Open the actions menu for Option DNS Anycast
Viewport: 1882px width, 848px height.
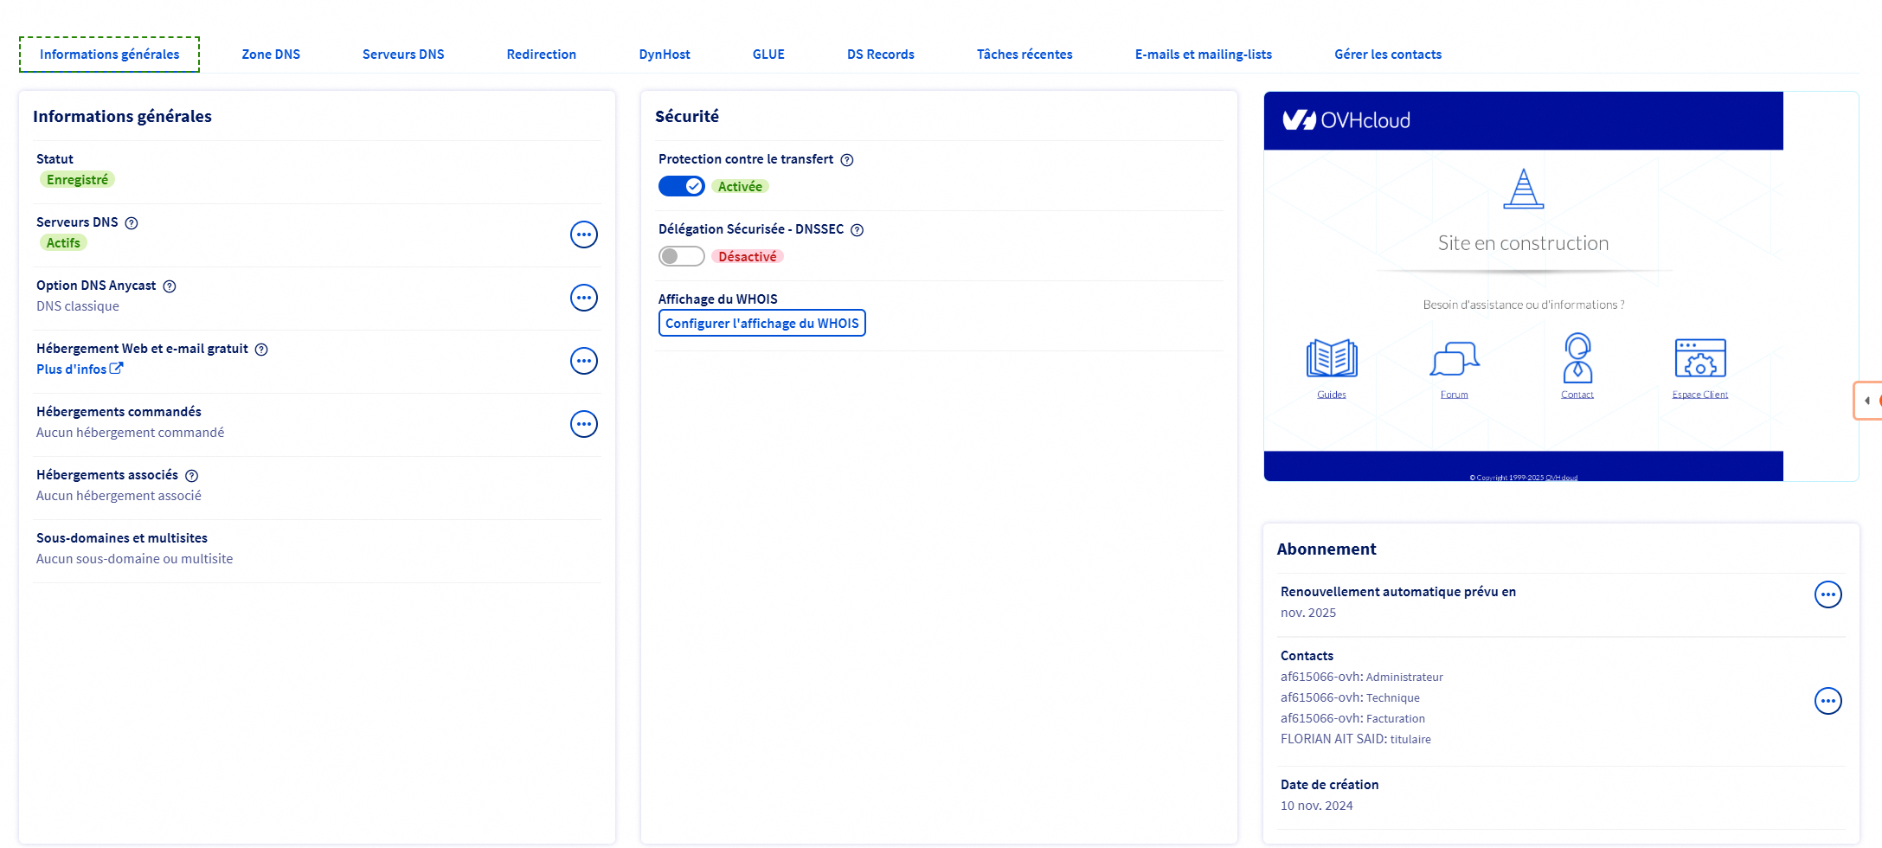point(584,298)
